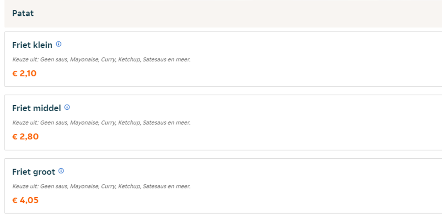442x221 pixels.
Task: Click 'Satesaus en meer' under Friet groot
Action: (166, 186)
